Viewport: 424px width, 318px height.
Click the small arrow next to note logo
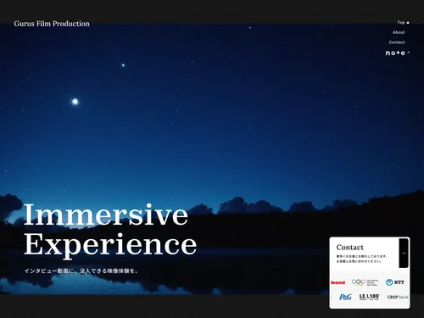(x=408, y=53)
